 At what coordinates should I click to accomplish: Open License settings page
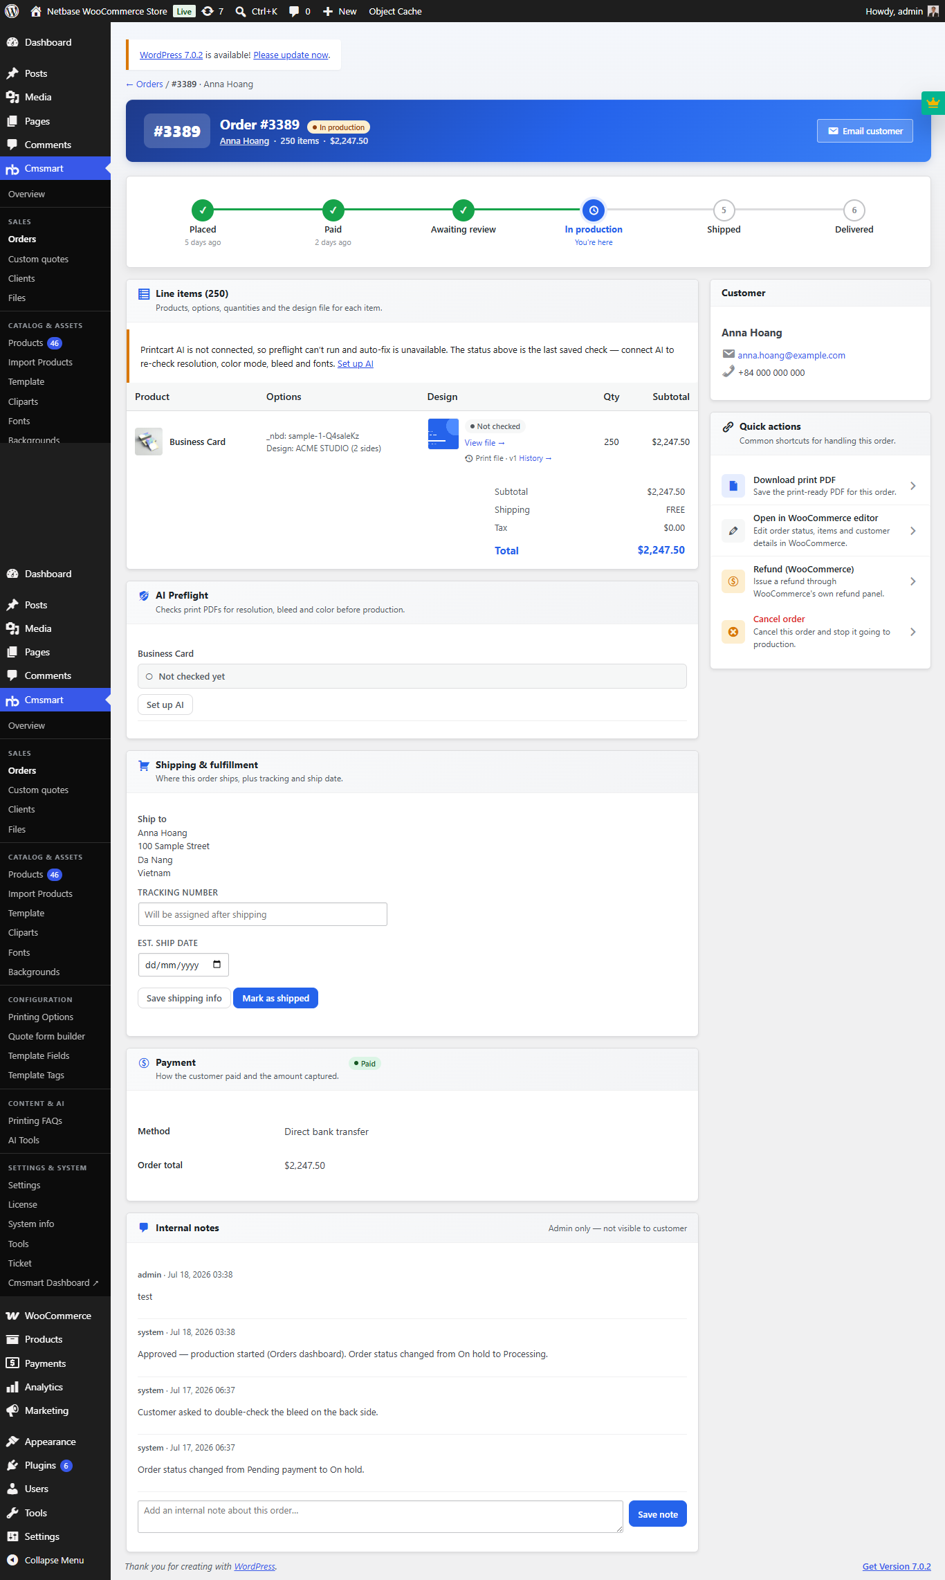(23, 1204)
